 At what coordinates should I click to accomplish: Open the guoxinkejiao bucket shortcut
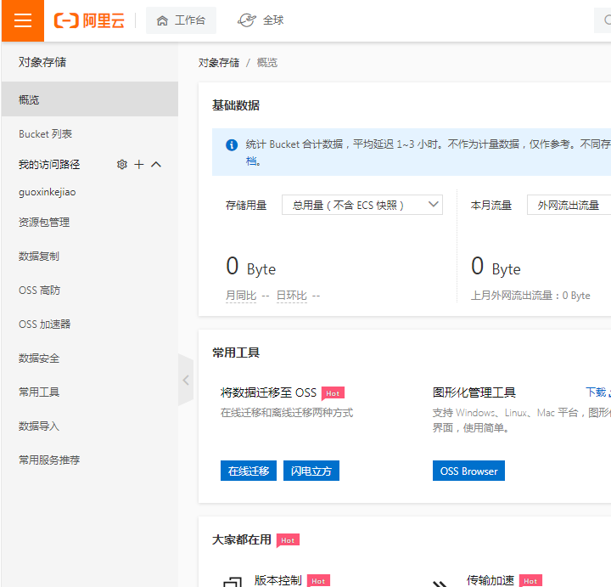(48, 192)
